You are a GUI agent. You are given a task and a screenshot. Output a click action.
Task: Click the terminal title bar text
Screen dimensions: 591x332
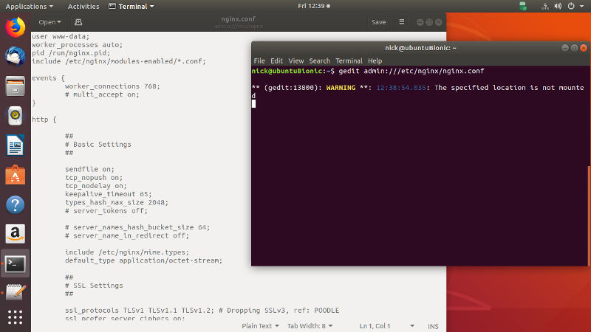click(x=420, y=48)
